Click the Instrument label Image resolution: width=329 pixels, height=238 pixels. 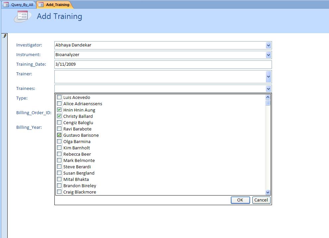28,55
